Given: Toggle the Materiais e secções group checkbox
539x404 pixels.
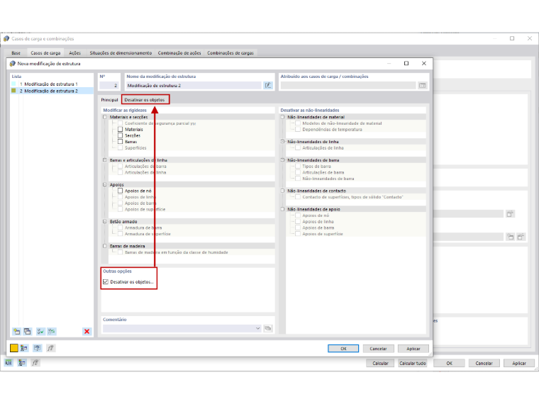Looking at the screenshot, I should click(x=105, y=117).
